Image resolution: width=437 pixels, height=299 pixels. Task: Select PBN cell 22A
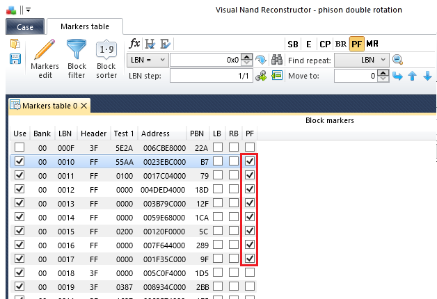[x=202, y=148]
